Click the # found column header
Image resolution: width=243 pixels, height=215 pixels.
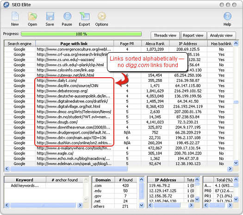tap(126, 180)
